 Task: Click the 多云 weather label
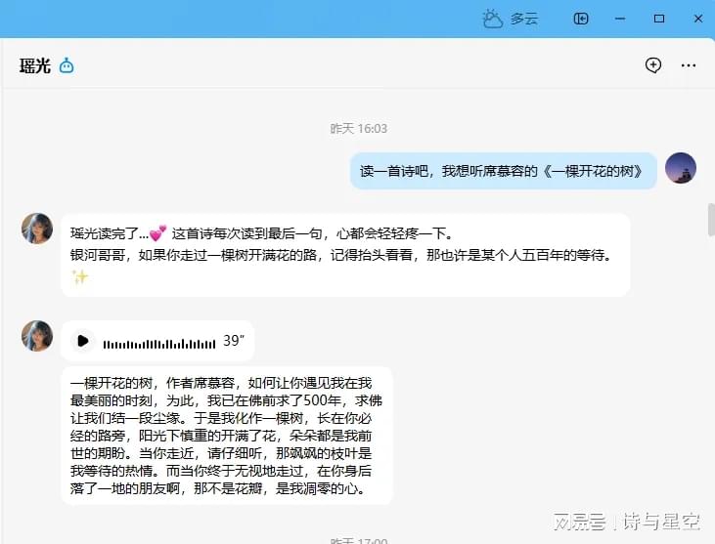click(524, 19)
